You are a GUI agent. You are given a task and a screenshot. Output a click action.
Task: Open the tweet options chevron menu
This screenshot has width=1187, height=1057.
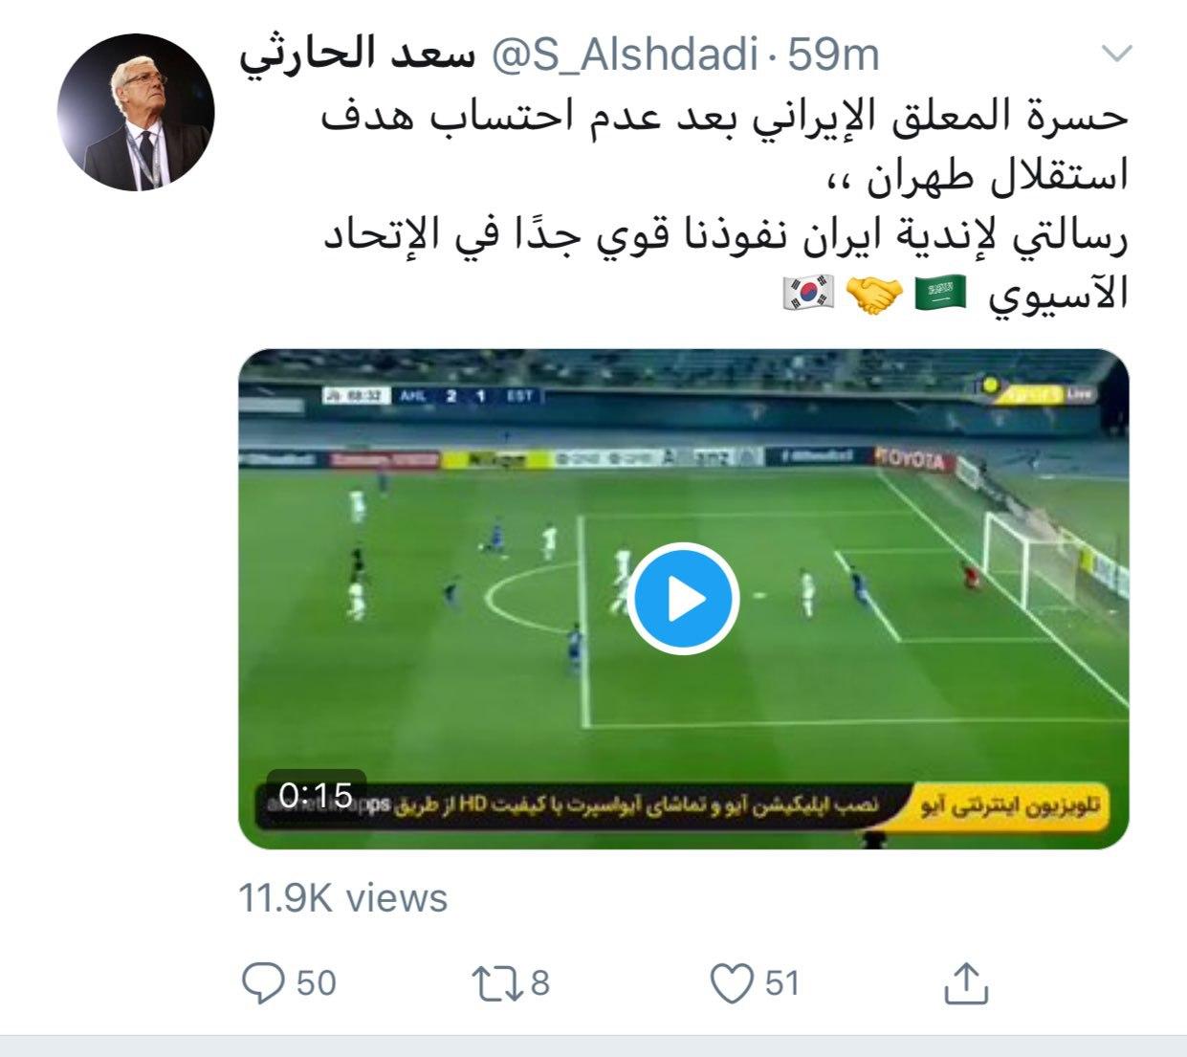point(1115,55)
